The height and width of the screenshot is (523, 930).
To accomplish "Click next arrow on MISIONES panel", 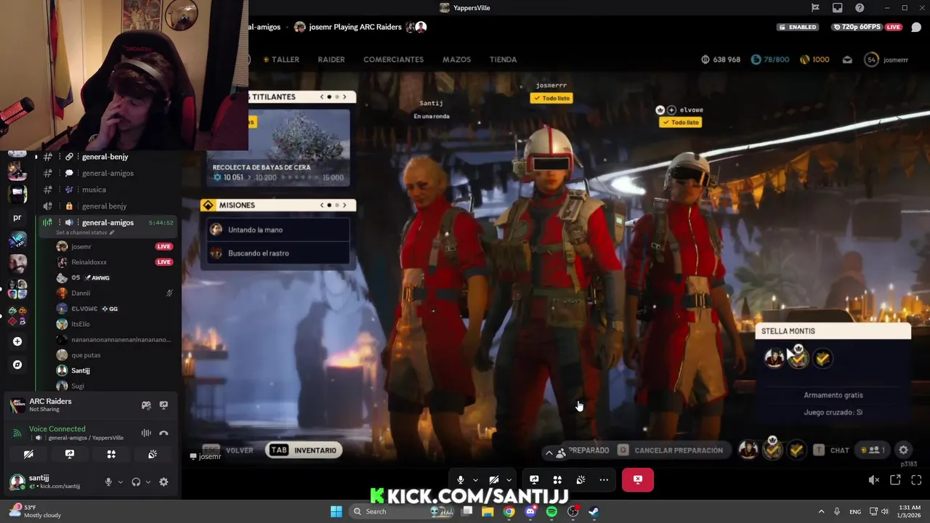I will [344, 205].
